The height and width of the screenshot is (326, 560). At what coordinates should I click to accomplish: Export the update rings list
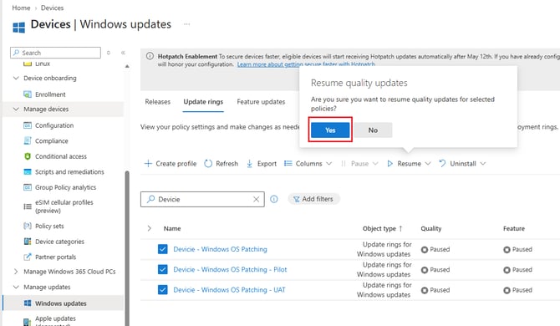(x=262, y=164)
